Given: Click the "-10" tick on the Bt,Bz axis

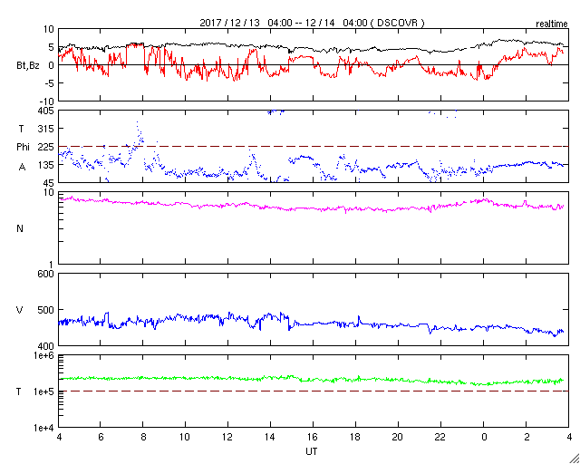Looking at the screenshot, I should [x=46, y=101].
